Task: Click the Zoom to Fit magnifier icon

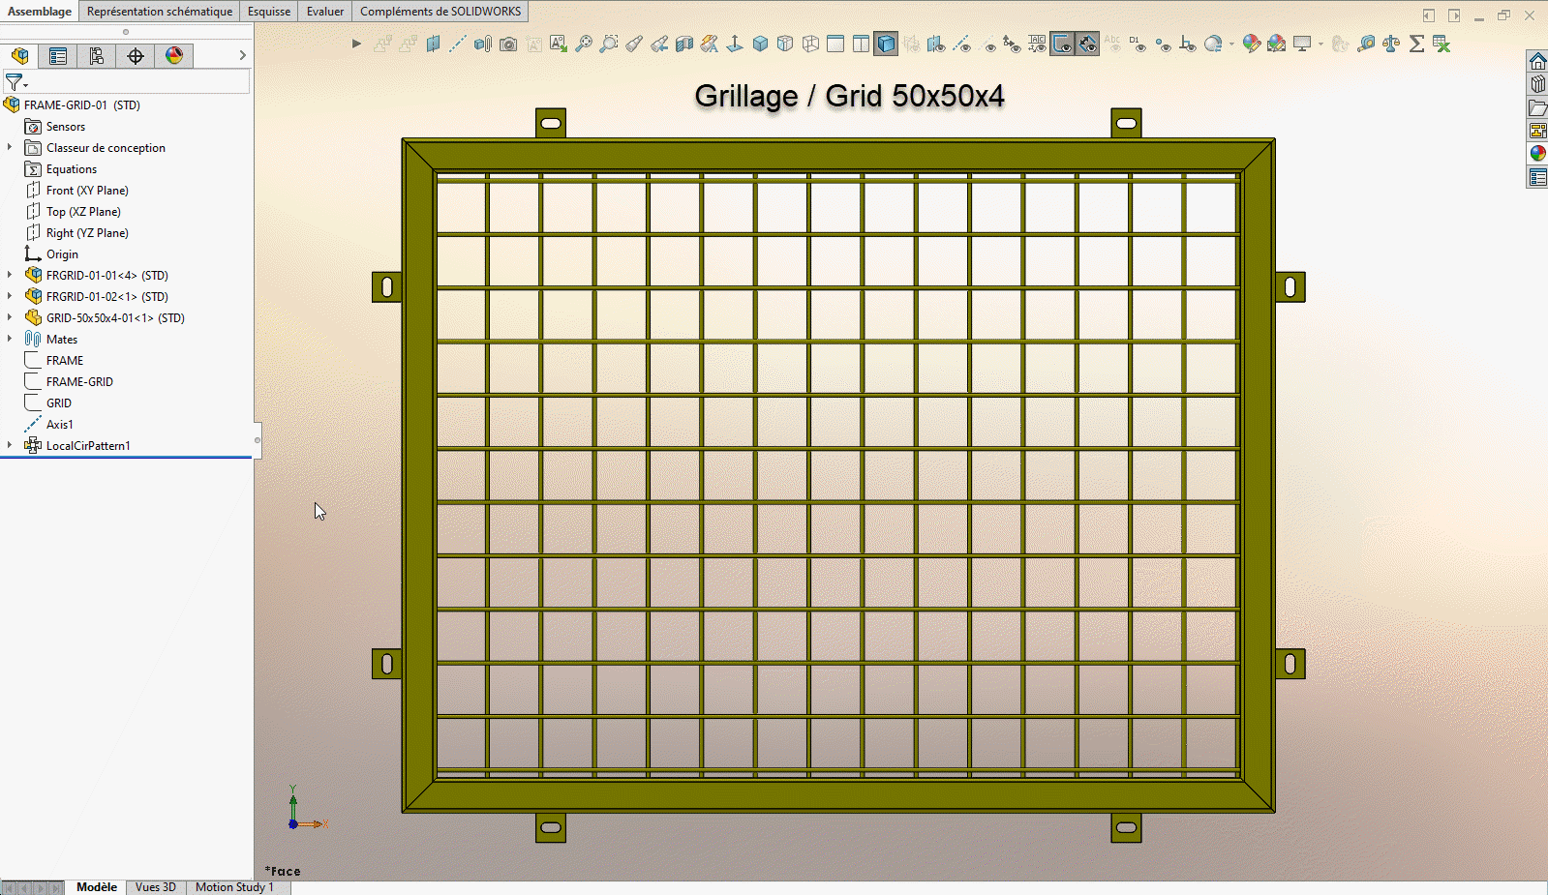Action: 584,44
